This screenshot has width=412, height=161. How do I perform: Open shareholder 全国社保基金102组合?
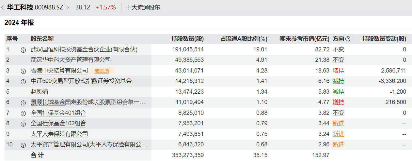58,123
